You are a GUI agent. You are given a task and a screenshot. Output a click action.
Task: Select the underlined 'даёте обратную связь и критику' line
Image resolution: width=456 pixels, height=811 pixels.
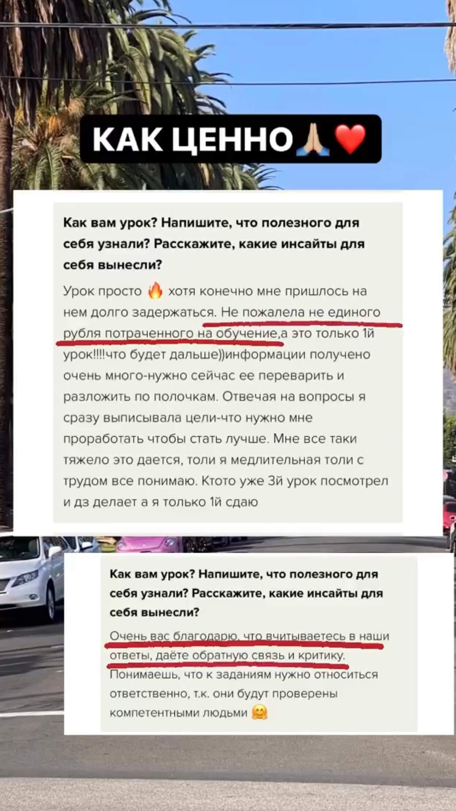click(250, 655)
